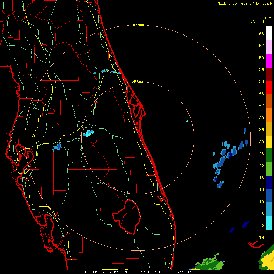Viewport: 274px width, 274px height.
Task: Click the 66 legend value
Action: (x=262, y=33)
